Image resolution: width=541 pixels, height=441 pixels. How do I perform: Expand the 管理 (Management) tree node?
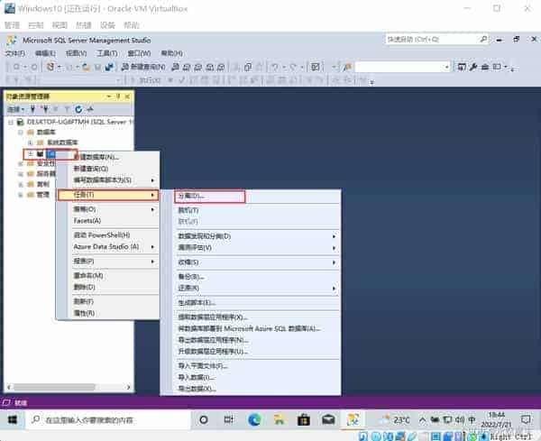pyautogui.click(x=21, y=195)
